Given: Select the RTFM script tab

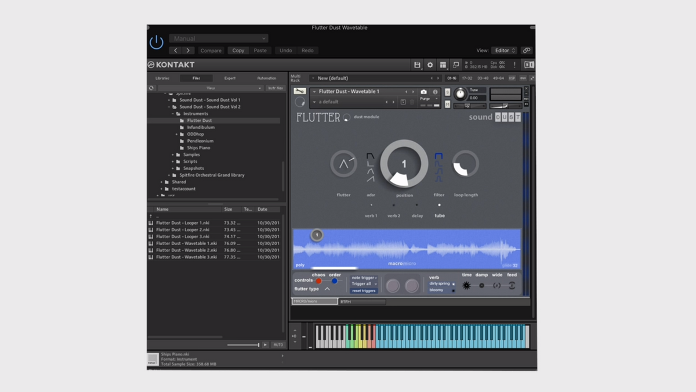Looking at the screenshot, I should tap(362, 301).
